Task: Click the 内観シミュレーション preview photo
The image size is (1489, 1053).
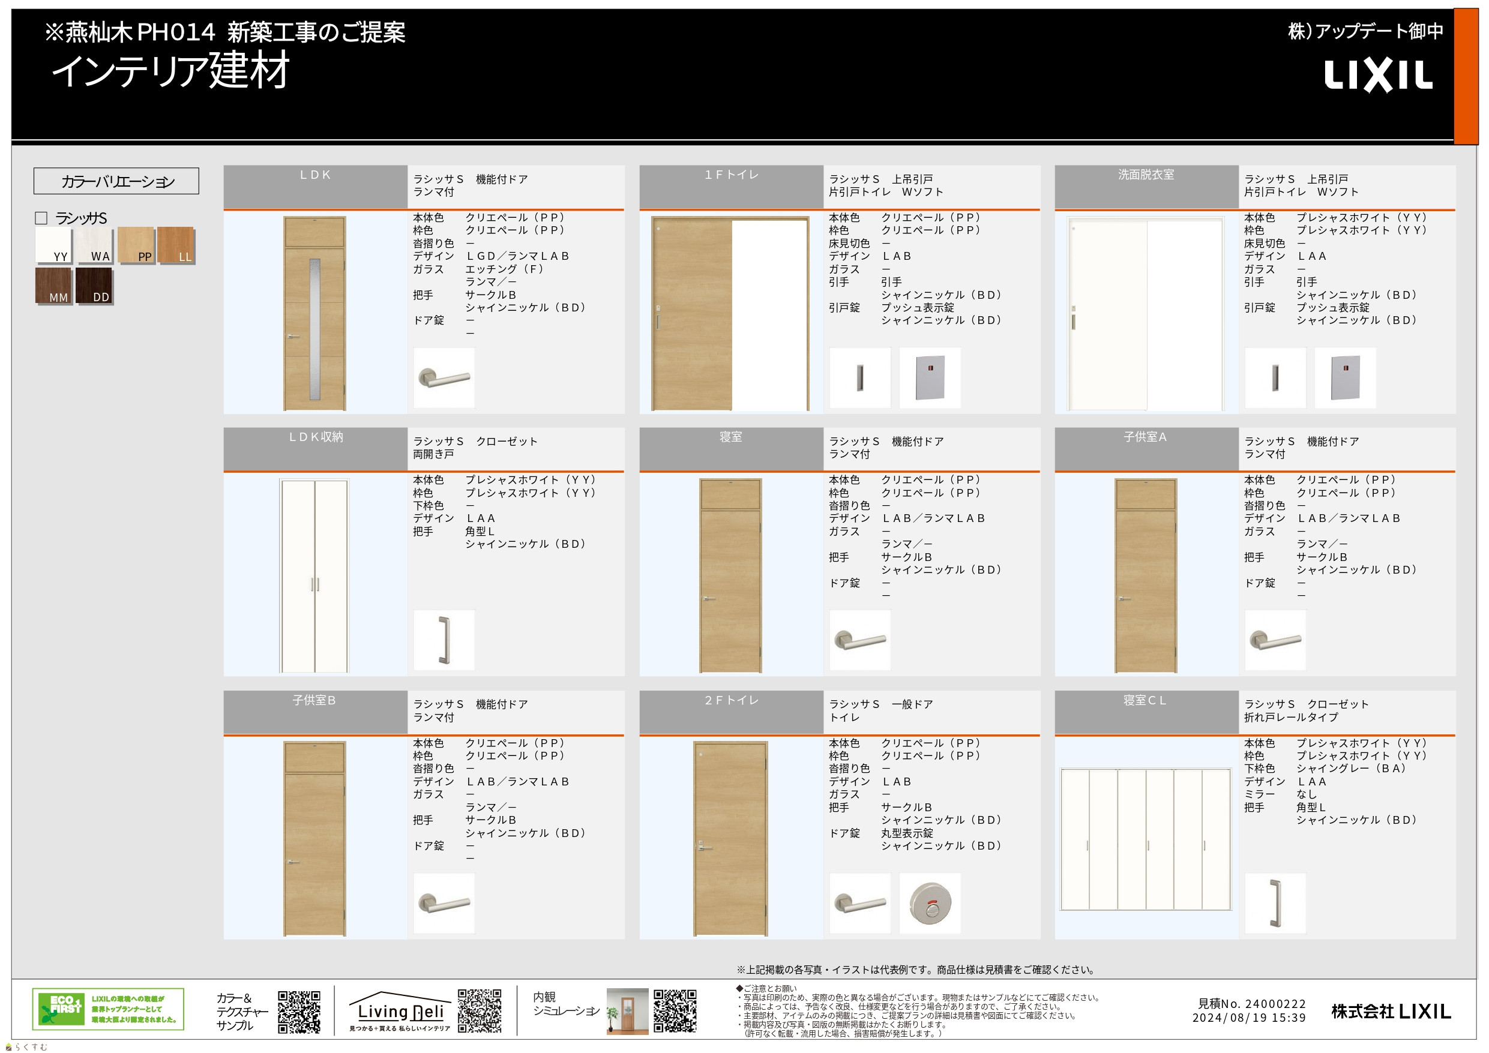Action: coord(627,1012)
